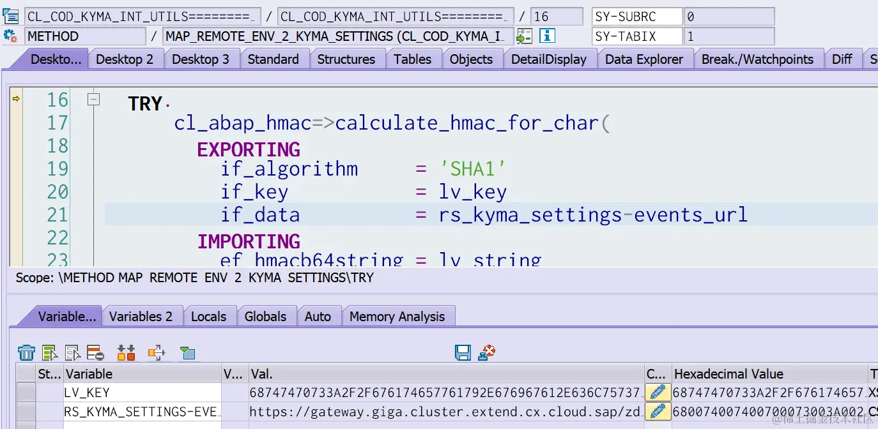The height and width of the screenshot is (429, 878).
Task: Click the trash can delete icon in variables toolbar
Action: [26, 352]
